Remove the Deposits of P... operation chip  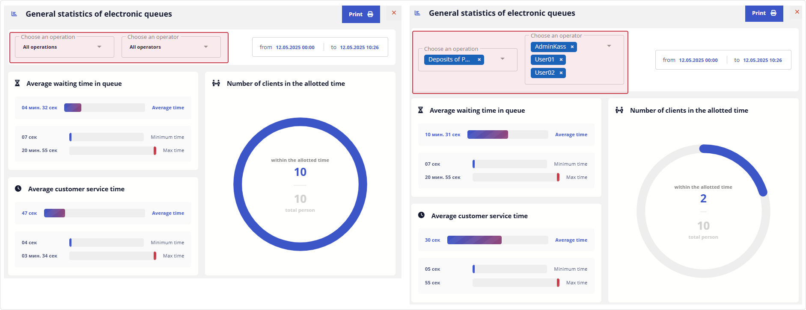479,60
